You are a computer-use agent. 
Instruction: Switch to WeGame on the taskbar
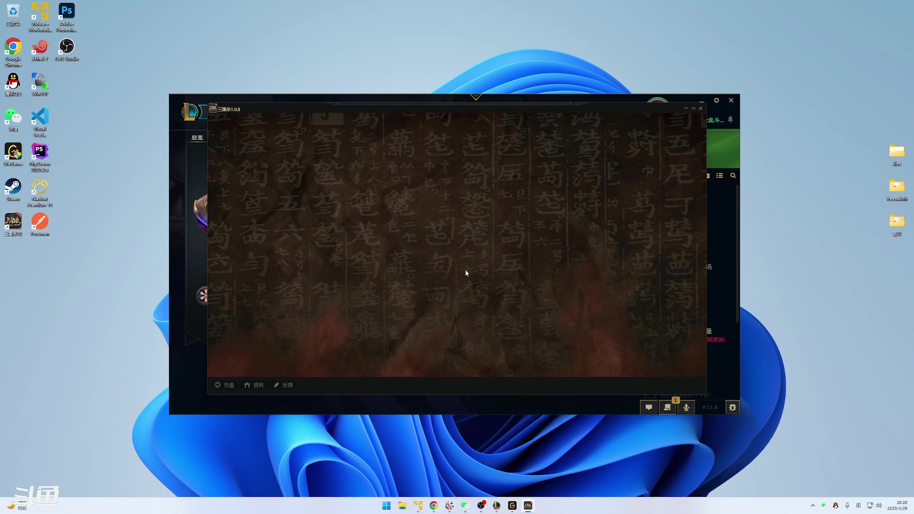pyautogui.click(x=512, y=505)
